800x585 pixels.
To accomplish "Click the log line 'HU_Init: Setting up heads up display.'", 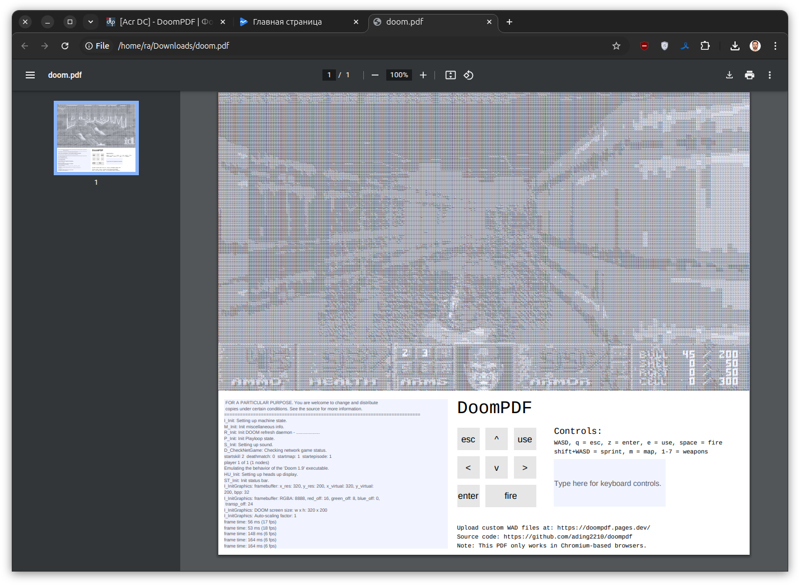I will pos(261,474).
